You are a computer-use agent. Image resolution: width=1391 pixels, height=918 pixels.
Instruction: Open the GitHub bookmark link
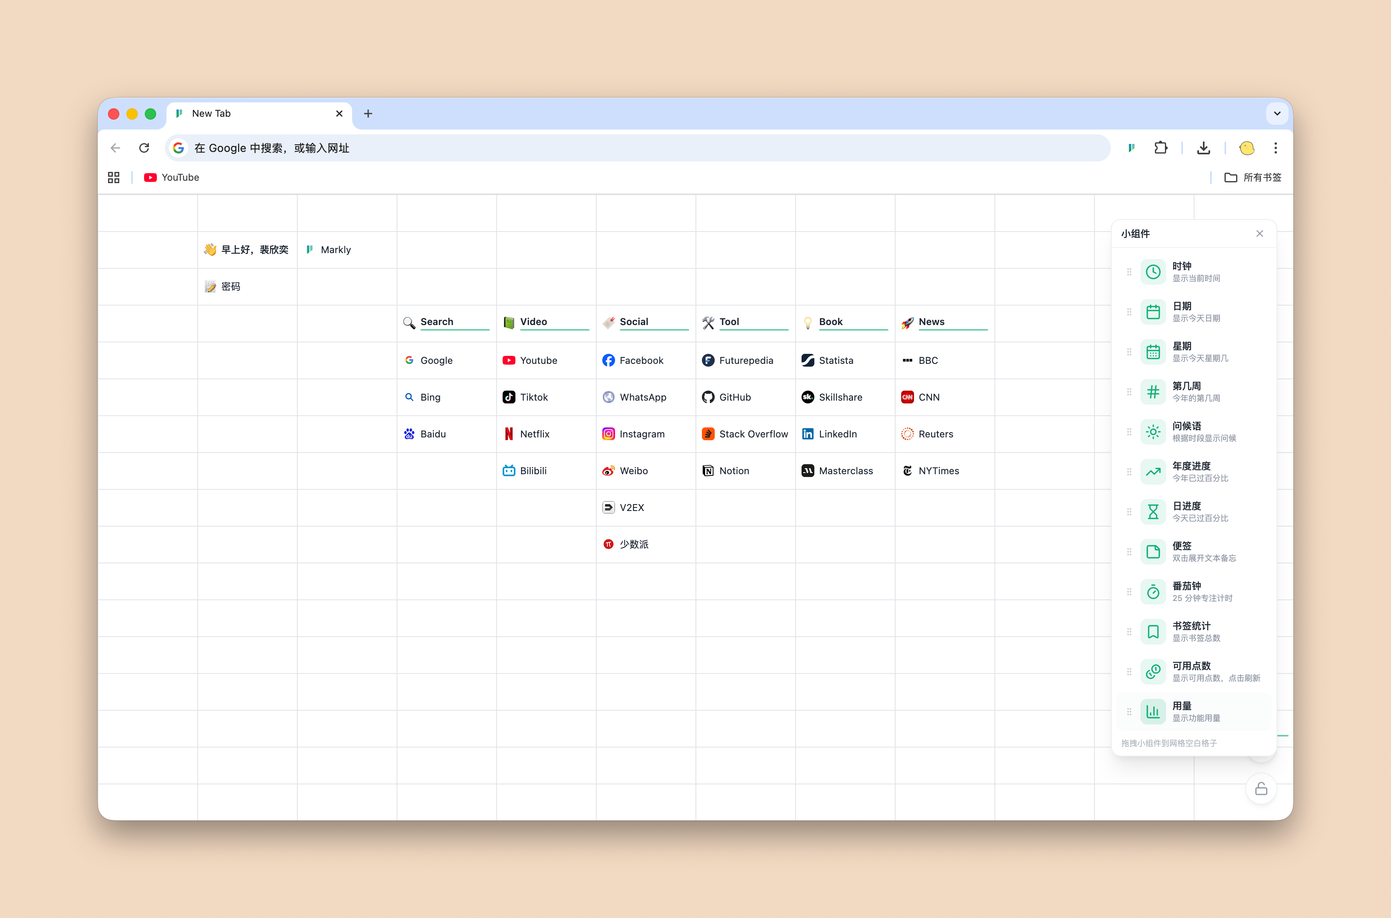pyautogui.click(x=734, y=397)
